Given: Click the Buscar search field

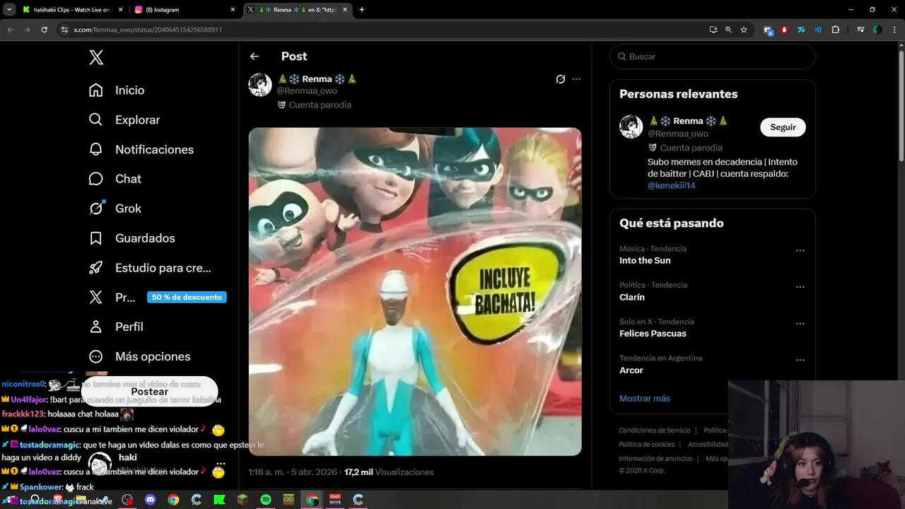Looking at the screenshot, I should (712, 57).
